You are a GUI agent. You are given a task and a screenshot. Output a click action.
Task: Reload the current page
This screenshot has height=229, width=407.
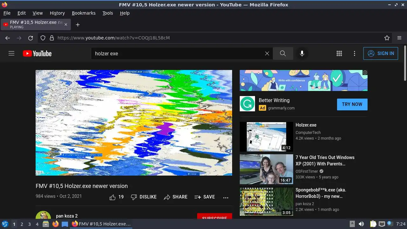pos(31,38)
